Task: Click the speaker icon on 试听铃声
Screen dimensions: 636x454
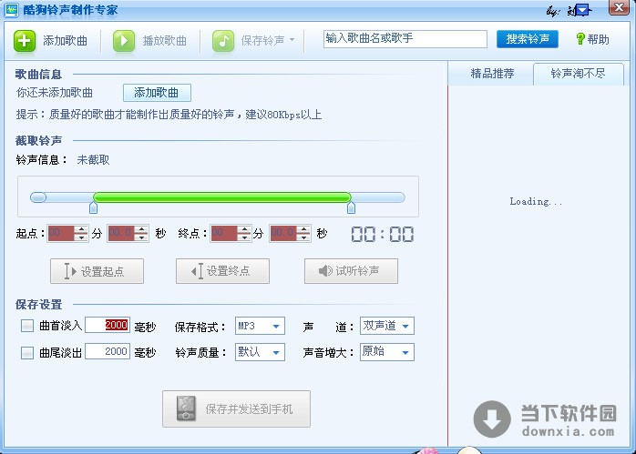Action: click(325, 271)
